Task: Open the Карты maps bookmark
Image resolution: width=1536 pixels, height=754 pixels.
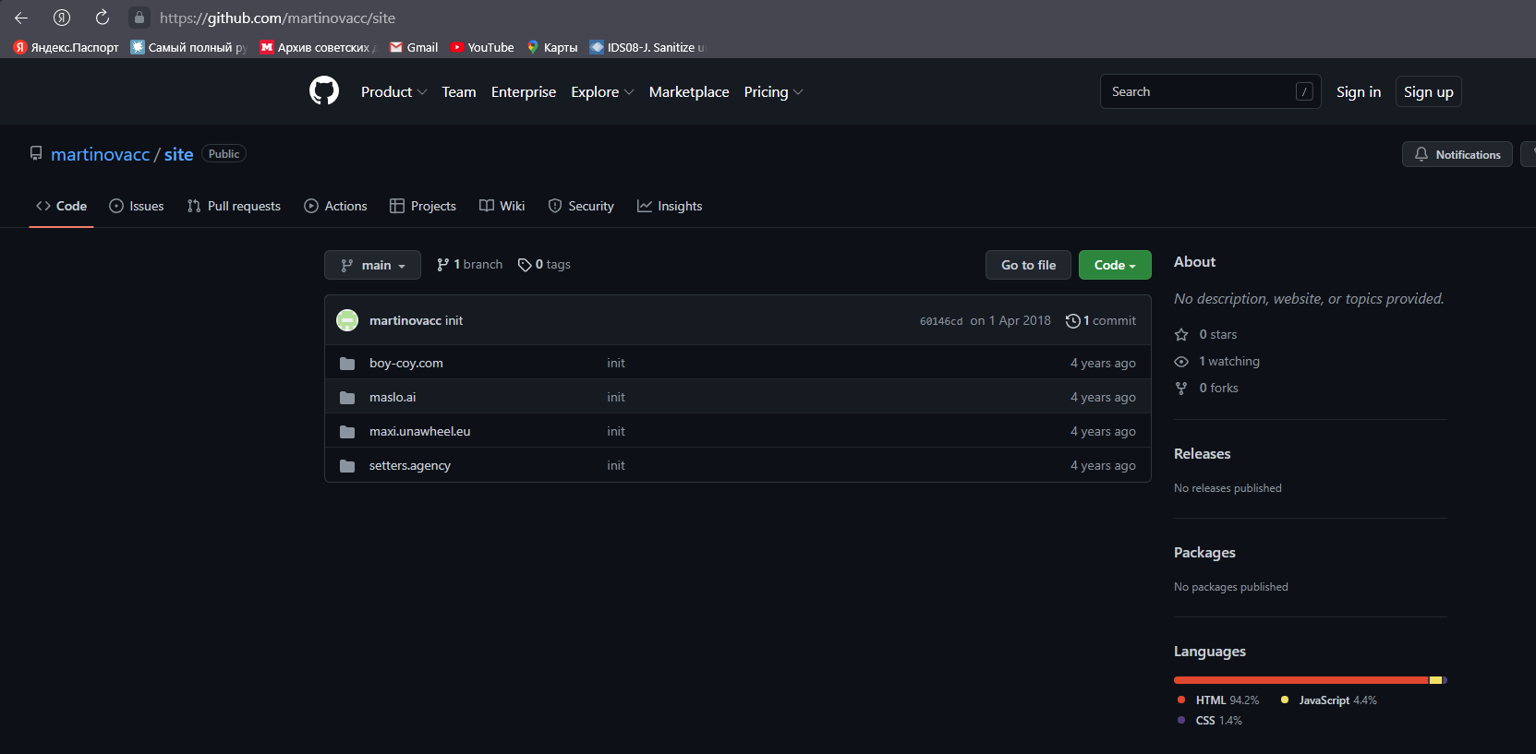Action: click(x=552, y=47)
